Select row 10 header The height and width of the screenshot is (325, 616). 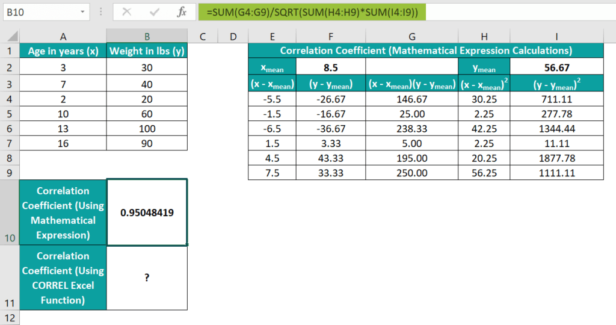10,212
